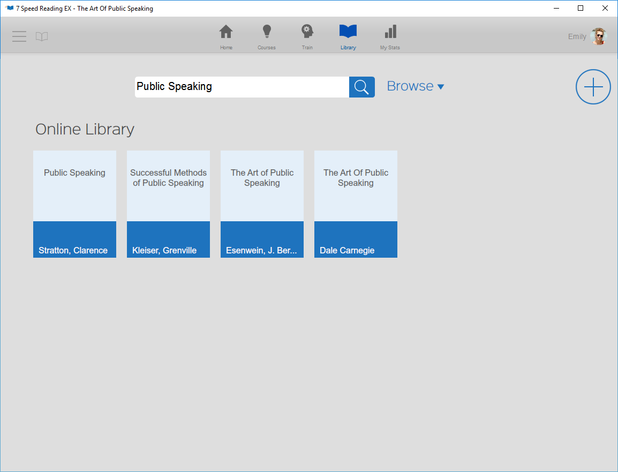The height and width of the screenshot is (472, 618).
Task: Select the Library book icon
Action: pos(348,33)
